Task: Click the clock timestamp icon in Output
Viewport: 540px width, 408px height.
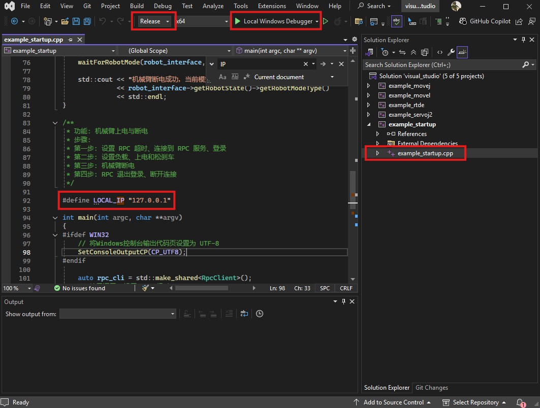Action: click(x=259, y=314)
